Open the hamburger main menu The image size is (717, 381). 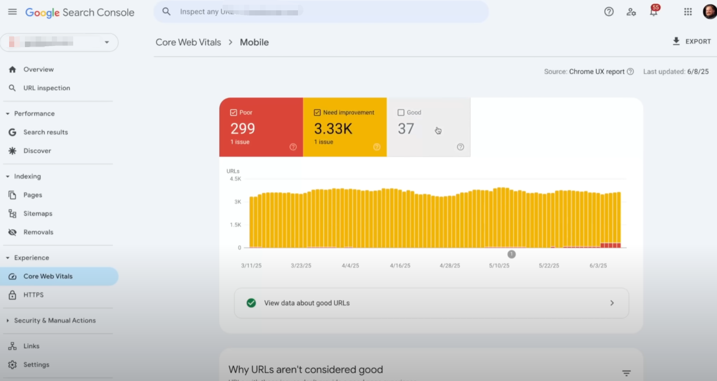(x=12, y=12)
